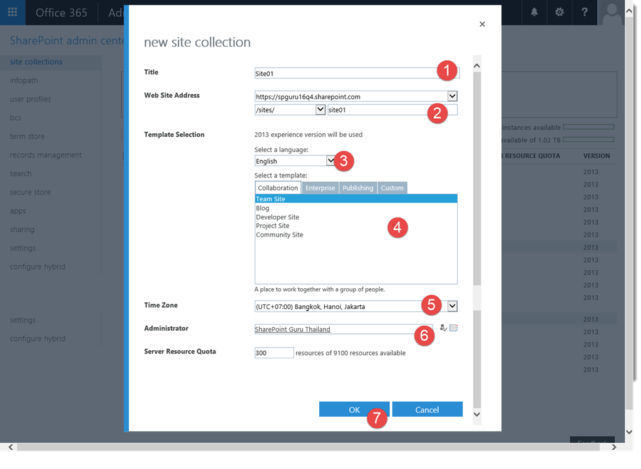Click the instances available progress bar

(588, 127)
